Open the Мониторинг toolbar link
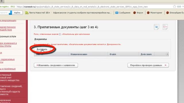 click(156, 13)
